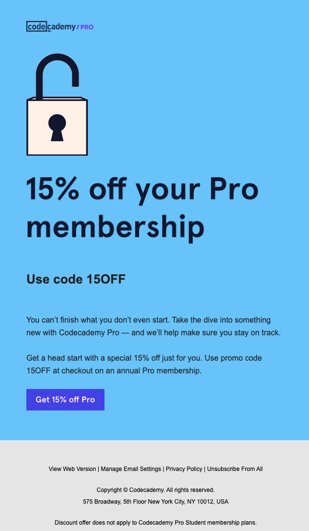
Task: Click the discount offer disclaimer text
Action: [x=156, y=523]
